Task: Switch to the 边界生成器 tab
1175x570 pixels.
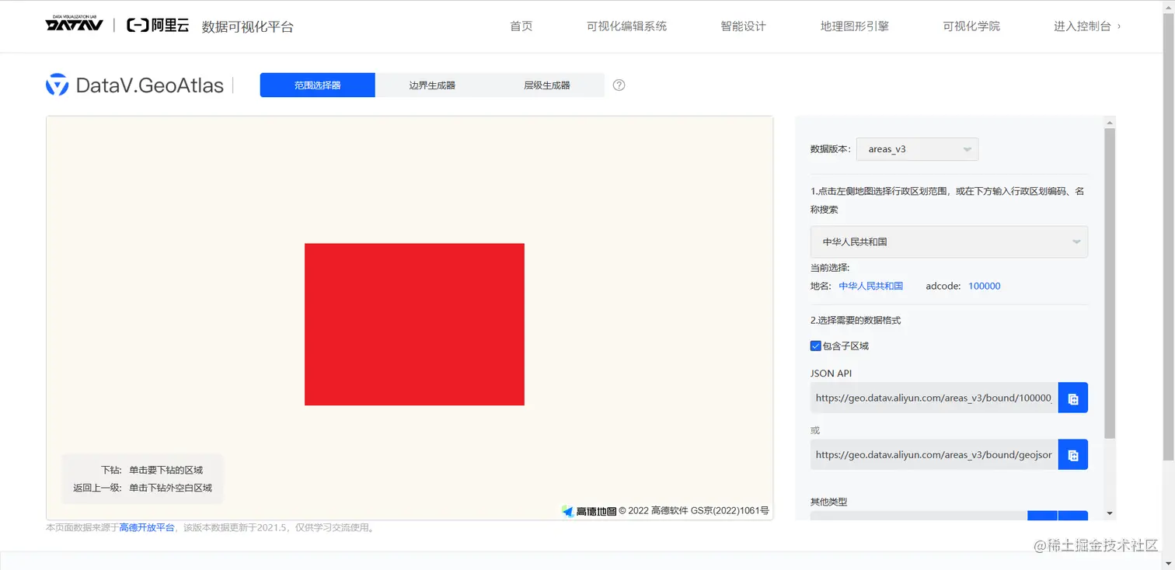Action: point(432,85)
